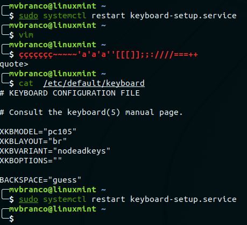
Task: Click the XKBVARIANT="nodeadkeys" line
Action: point(55,151)
